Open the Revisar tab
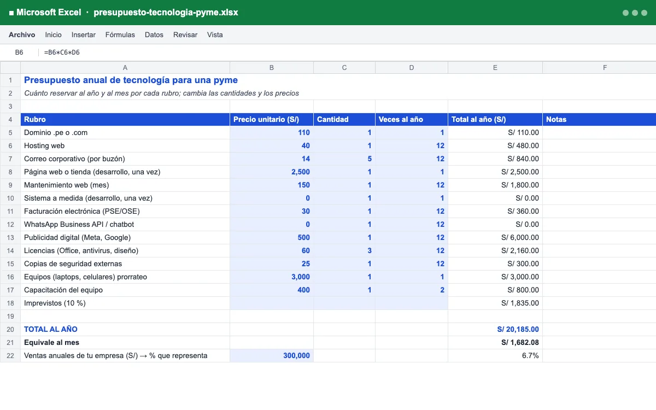This screenshot has height=410, width=656. point(185,34)
